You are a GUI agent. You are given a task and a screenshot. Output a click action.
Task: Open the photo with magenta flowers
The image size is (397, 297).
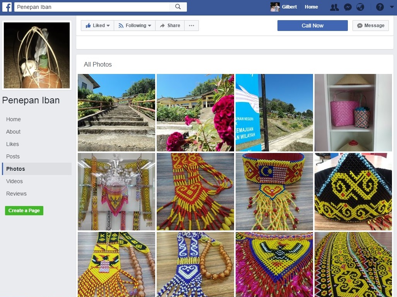195,113
